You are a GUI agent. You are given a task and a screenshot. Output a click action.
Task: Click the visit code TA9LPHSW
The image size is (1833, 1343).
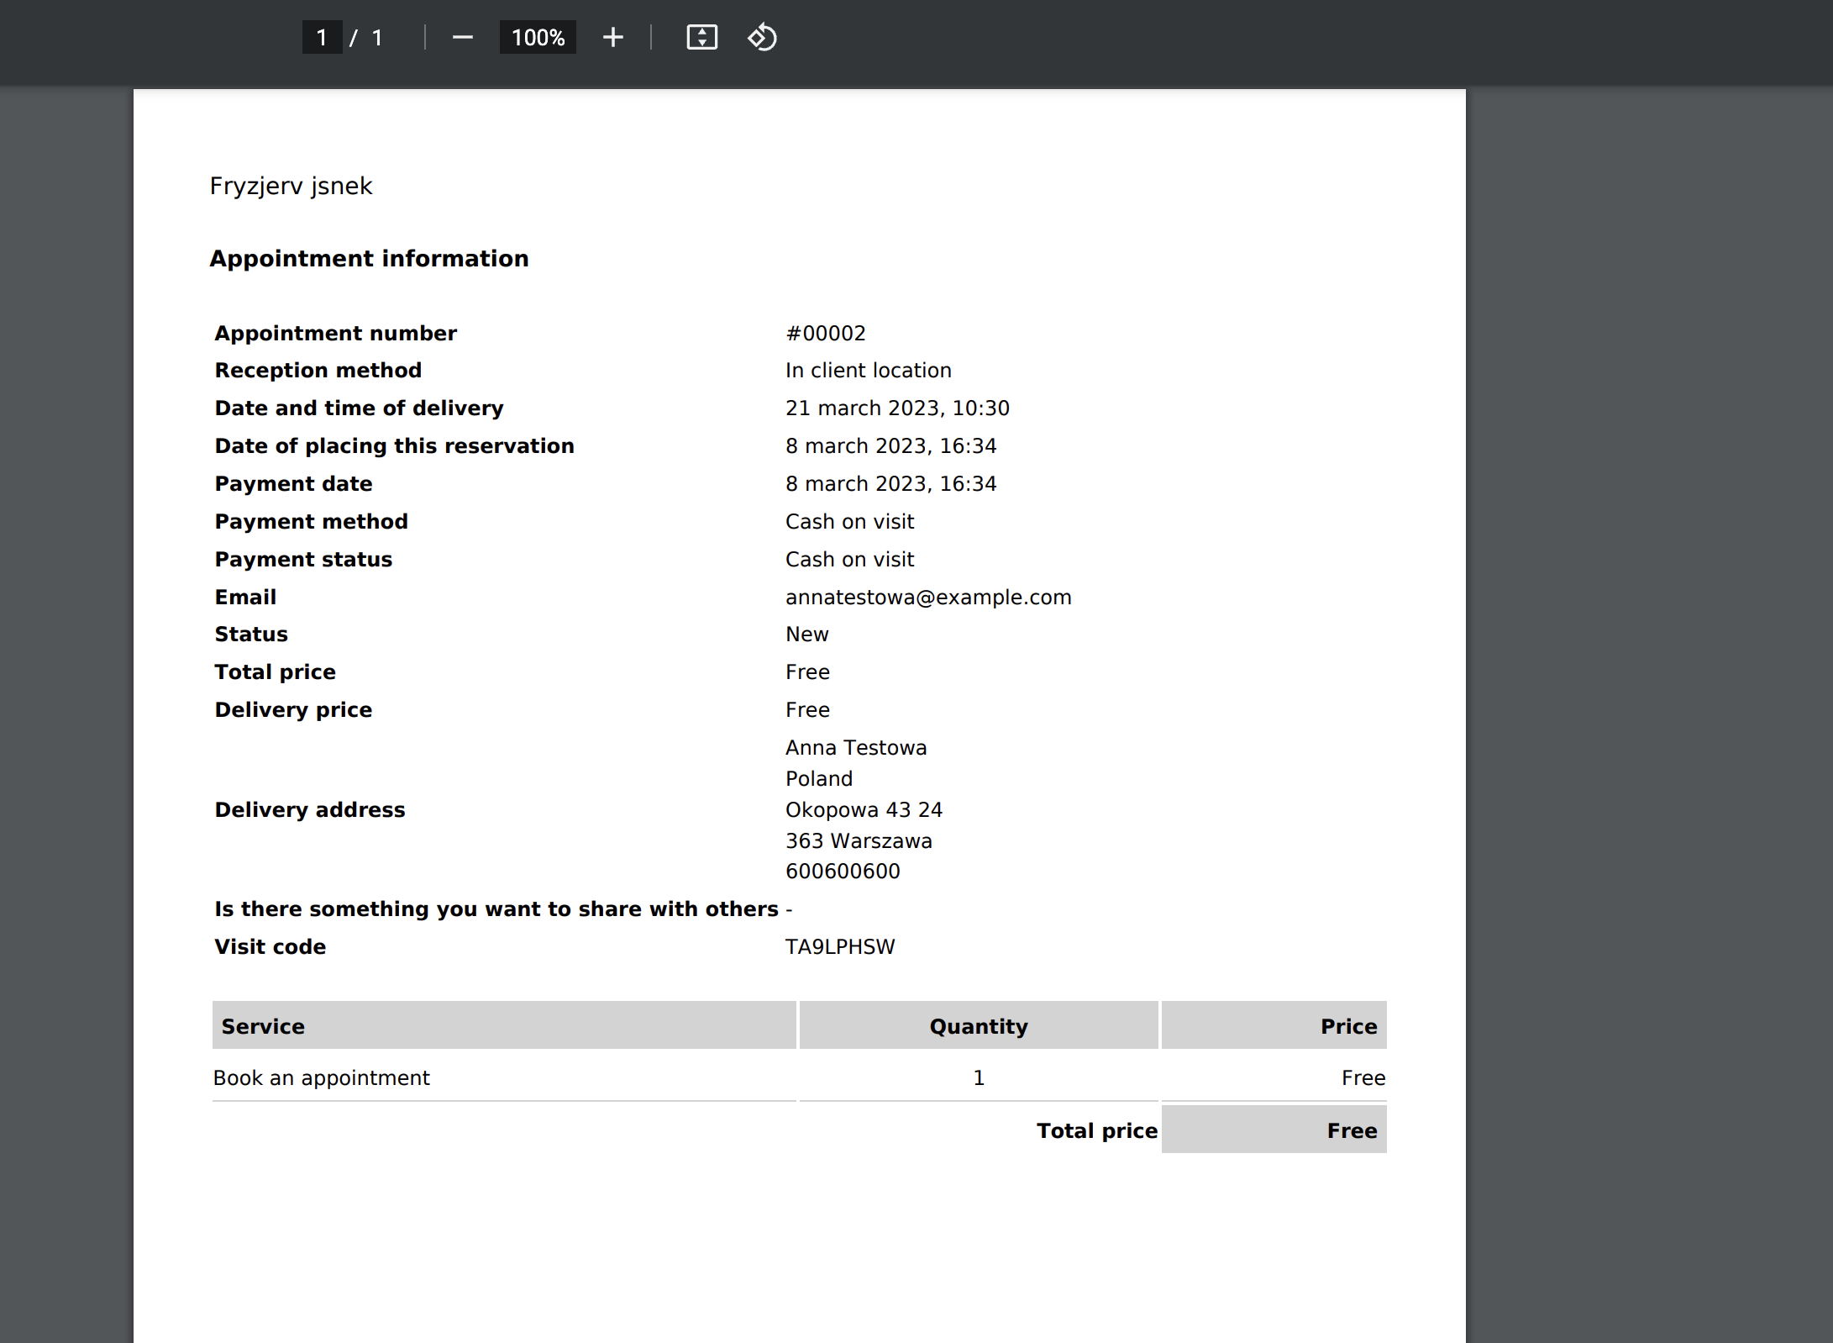[839, 947]
